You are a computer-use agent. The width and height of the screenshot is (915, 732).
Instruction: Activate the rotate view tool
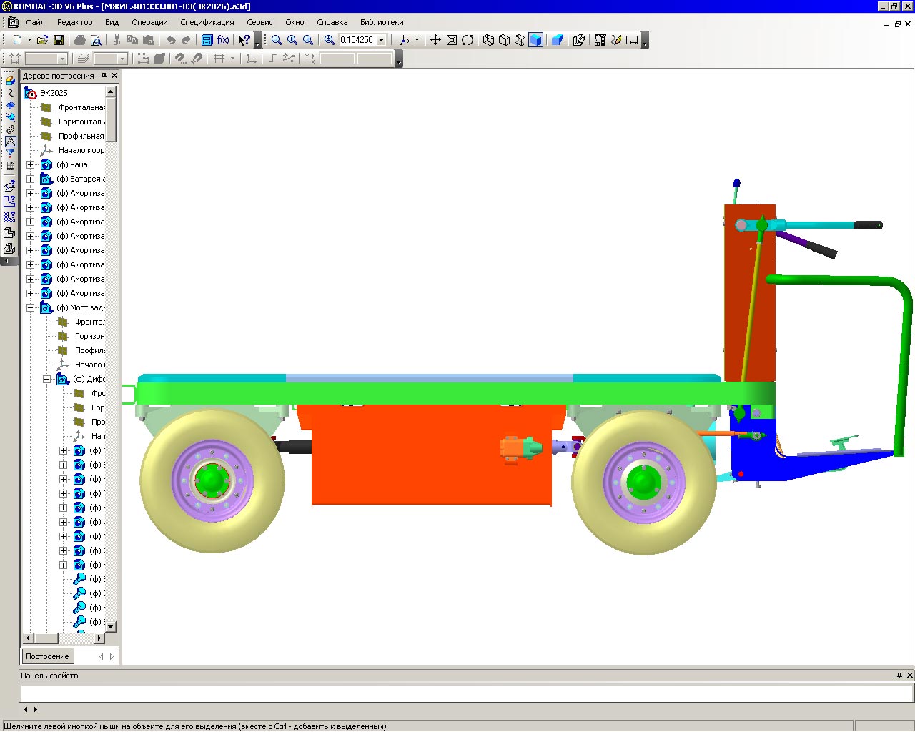click(468, 40)
